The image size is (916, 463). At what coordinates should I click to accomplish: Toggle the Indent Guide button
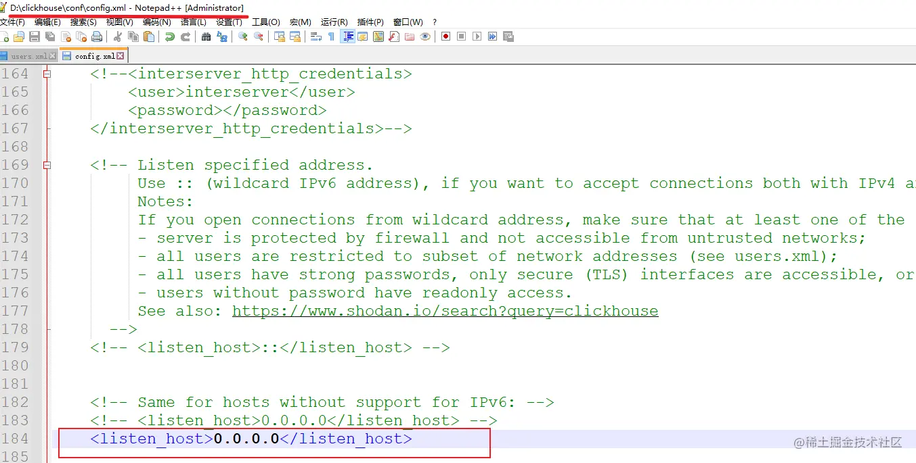[x=347, y=36]
